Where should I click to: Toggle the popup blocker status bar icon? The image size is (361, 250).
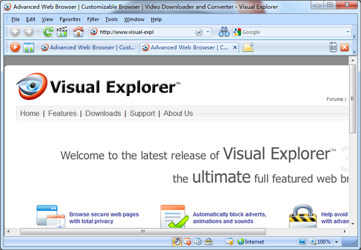187,242
